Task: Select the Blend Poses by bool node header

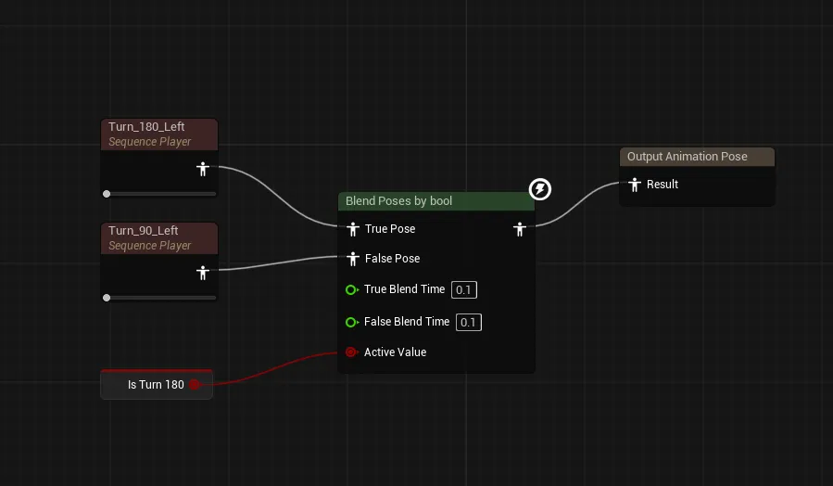Action: [x=436, y=201]
